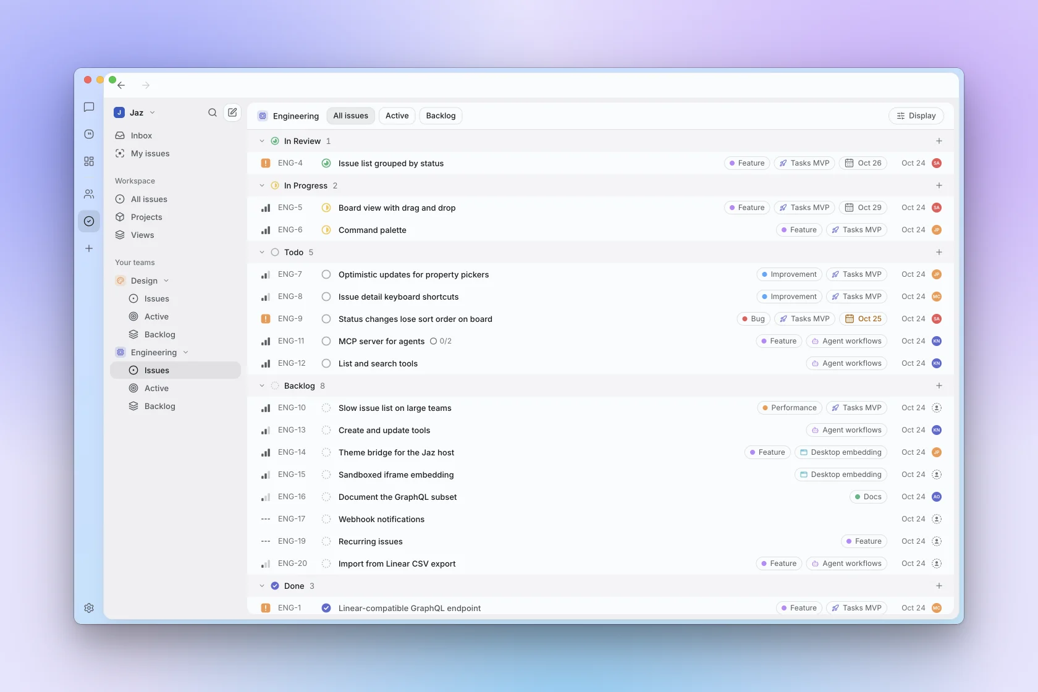
Task: Click sub-issue counter 0/2 on ENG-11
Action: (441, 341)
